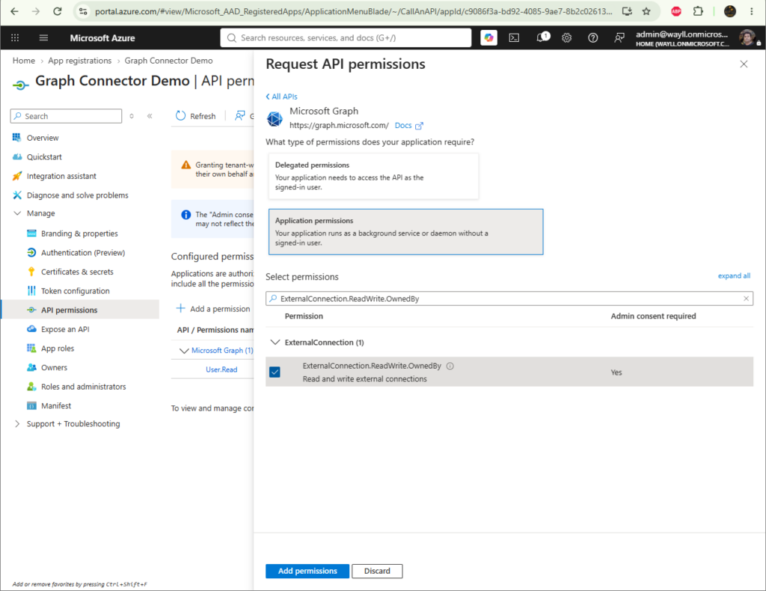Screen dimensions: 766x591
Task: Collapse the ExternalConnection (1) group
Action: (275, 343)
